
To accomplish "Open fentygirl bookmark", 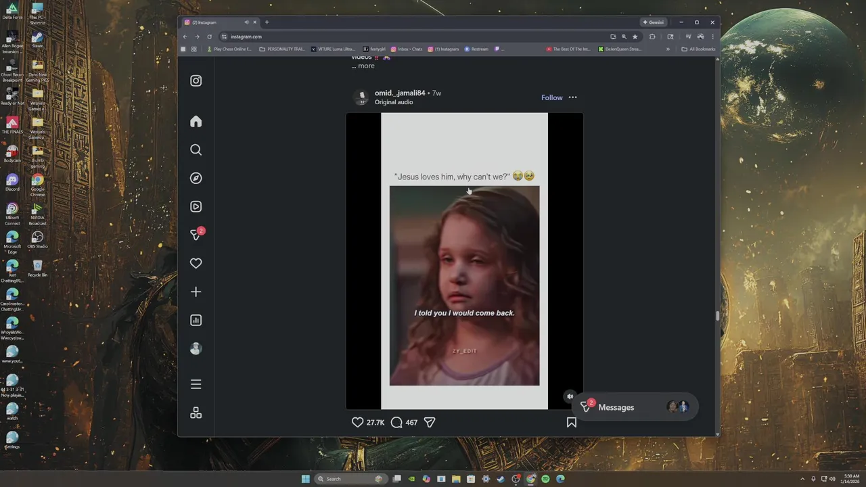I will tap(374, 49).
